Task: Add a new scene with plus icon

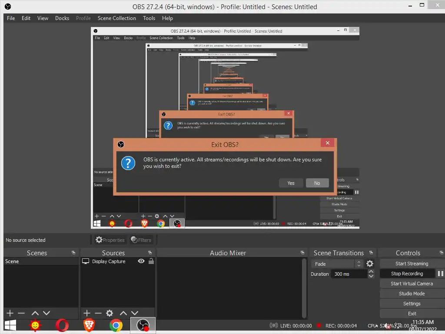Action: click(10, 313)
